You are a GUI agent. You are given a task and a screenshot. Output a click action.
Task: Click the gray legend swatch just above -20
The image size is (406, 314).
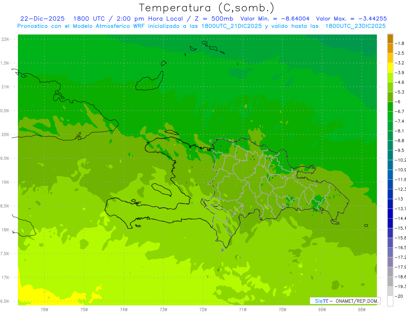click(390, 291)
